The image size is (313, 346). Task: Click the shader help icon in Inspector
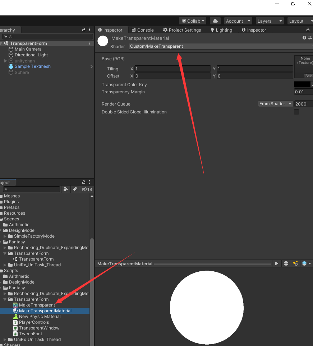304,38
